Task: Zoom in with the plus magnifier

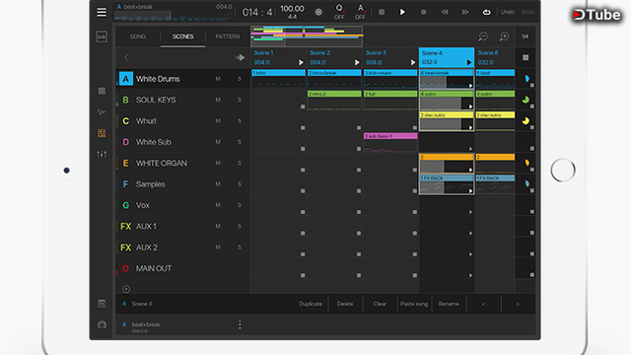Action: 504,36
